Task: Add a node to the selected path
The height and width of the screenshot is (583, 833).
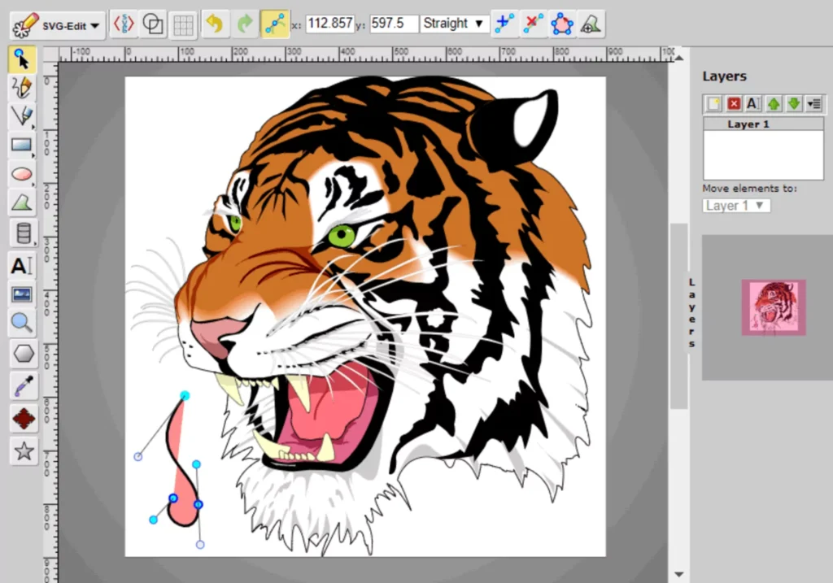Action: (x=504, y=24)
